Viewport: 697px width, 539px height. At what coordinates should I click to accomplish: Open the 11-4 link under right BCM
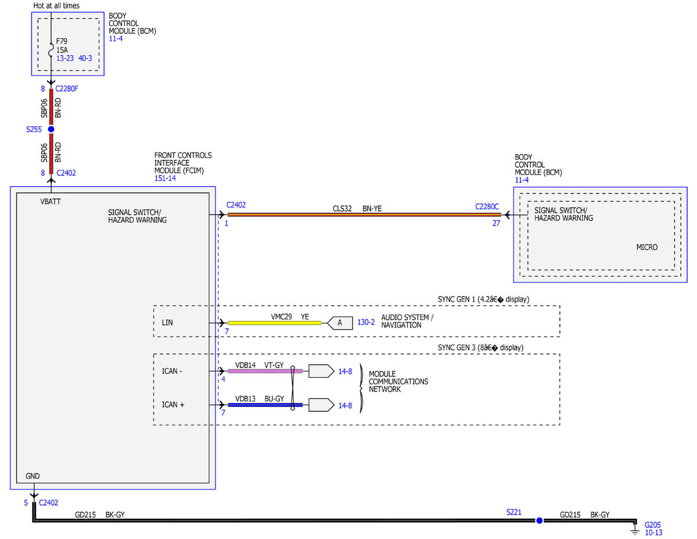point(522,180)
